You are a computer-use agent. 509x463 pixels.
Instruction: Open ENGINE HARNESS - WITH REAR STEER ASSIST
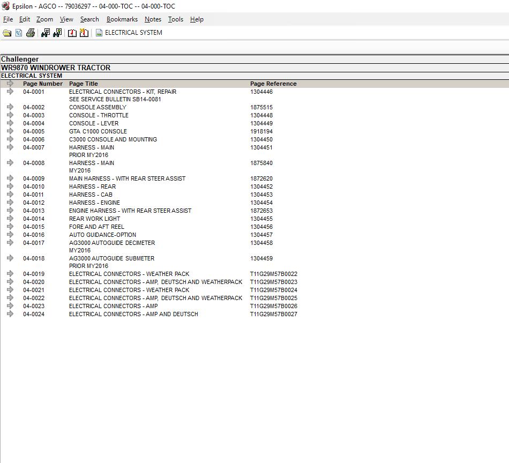pyautogui.click(x=130, y=211)
